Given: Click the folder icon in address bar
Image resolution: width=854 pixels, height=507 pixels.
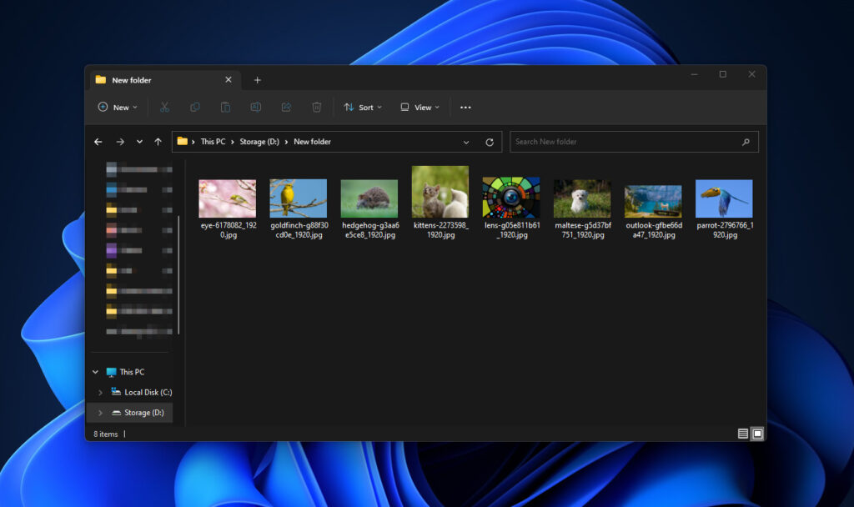Looking at the screenshot, I should [x=183, y=141].
